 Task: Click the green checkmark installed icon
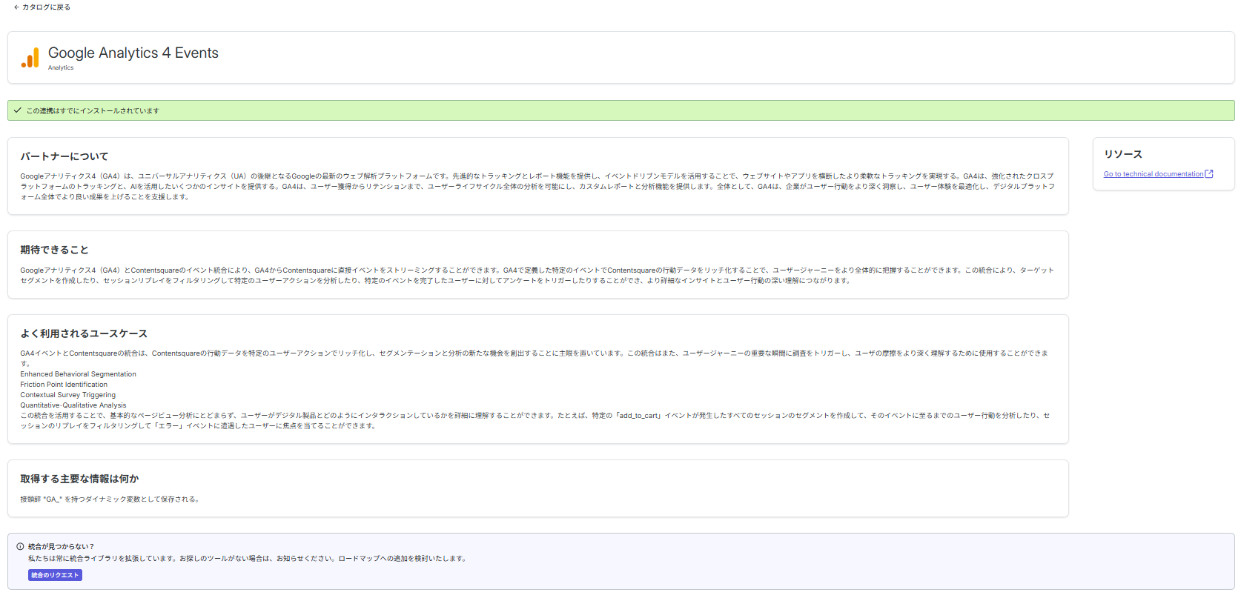[x=18, y=110]
